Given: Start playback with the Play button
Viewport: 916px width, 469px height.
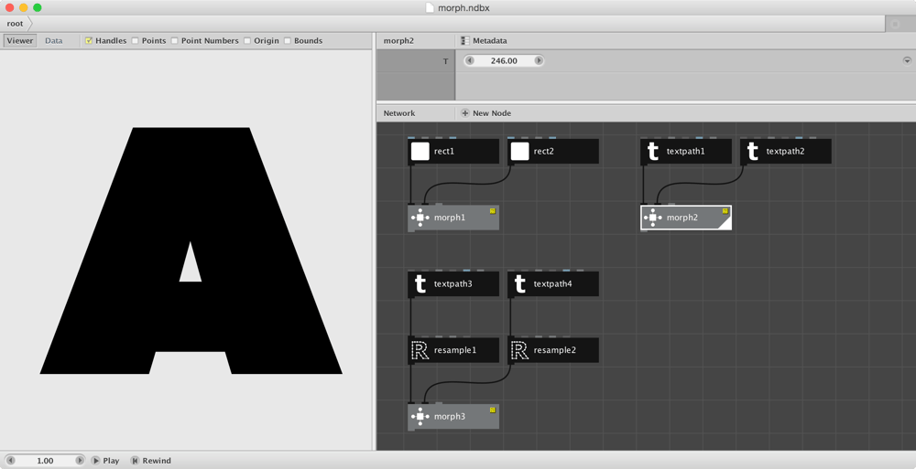Looking at the screenshot, I should coord(105,461).
